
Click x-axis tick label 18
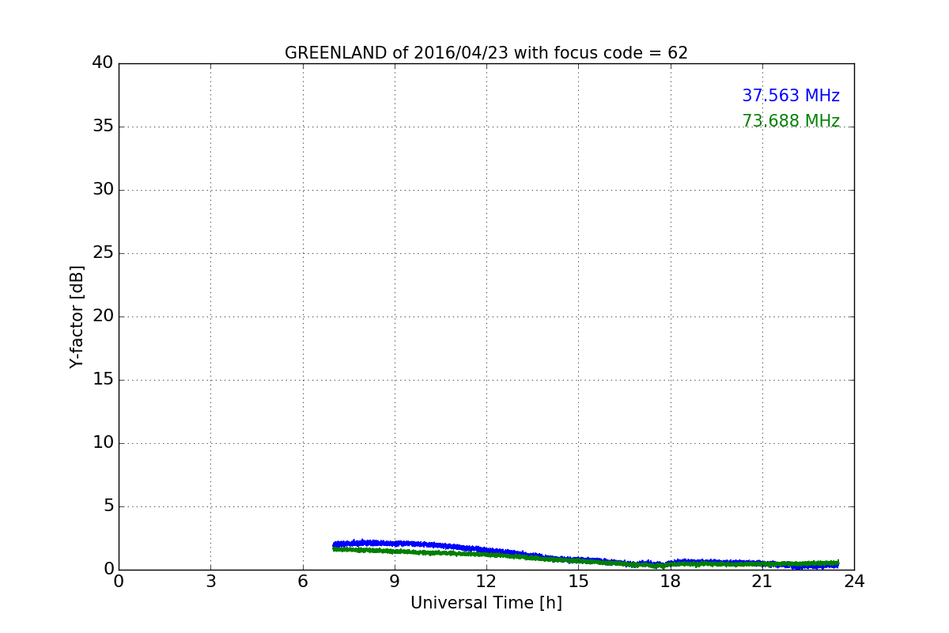point(670,582)
